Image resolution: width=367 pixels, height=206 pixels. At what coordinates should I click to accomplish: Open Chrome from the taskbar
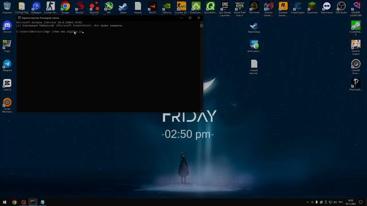pyautogui.click(x=14, y=202)
